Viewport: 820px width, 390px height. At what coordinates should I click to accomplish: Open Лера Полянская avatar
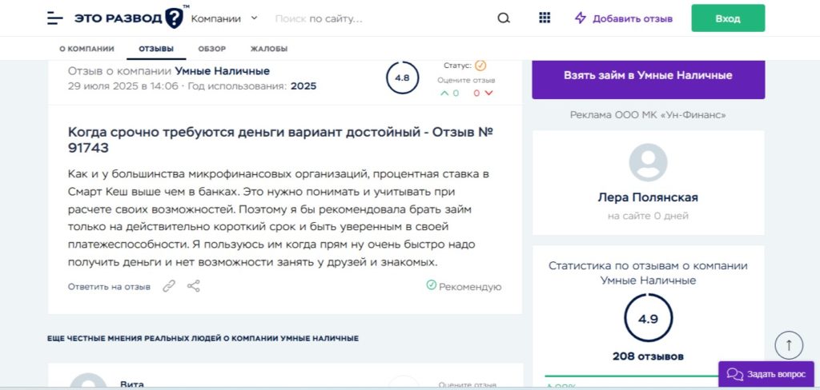(648, 162)
